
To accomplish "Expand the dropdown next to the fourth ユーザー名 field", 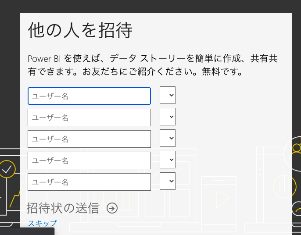I will point(168,160).
